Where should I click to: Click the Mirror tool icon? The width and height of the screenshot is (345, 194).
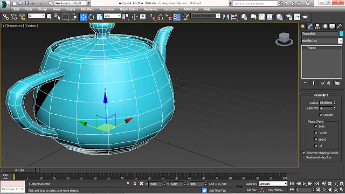(x=226, y=17)
